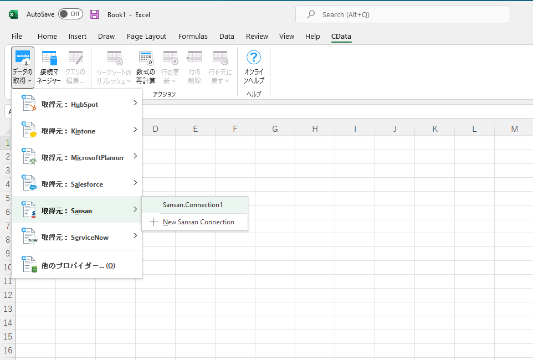Open the File menu
The height and width of the screenshot is (360, 533).
pos(17,37)
